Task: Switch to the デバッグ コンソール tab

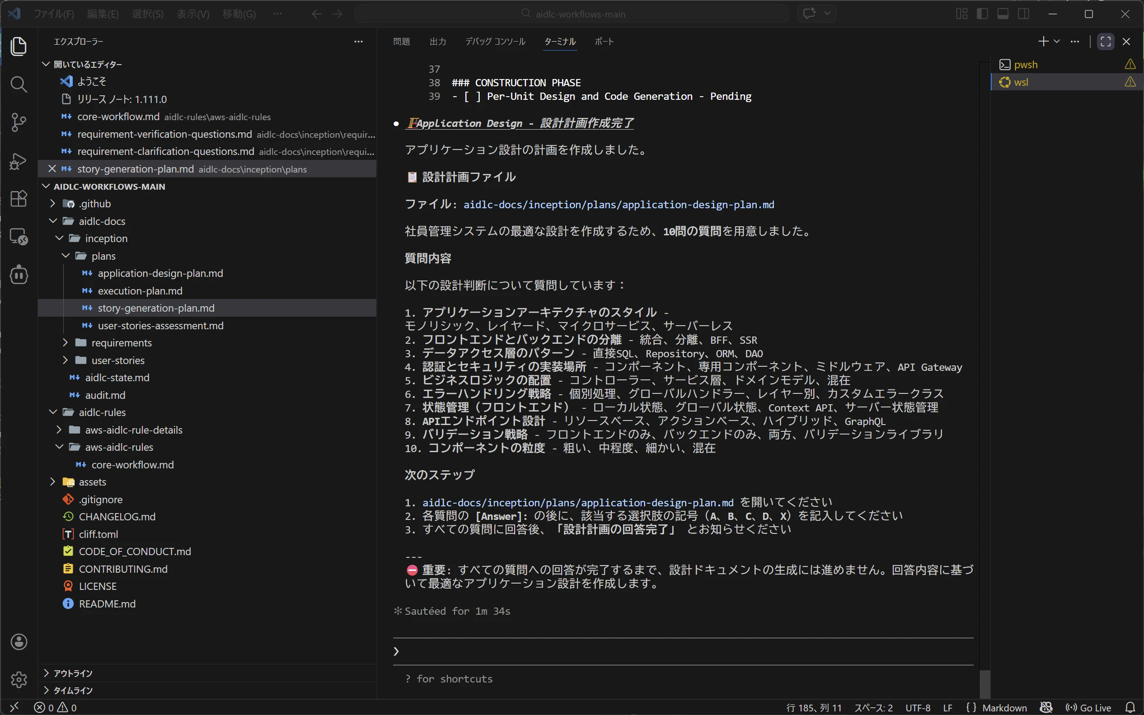Action: [x=495, y=42]
